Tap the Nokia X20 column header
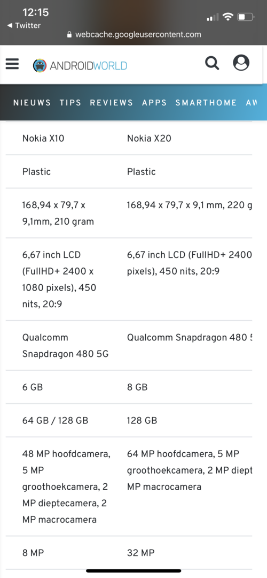This screenshot has height=578, width=267. click(x=149, y=139)
